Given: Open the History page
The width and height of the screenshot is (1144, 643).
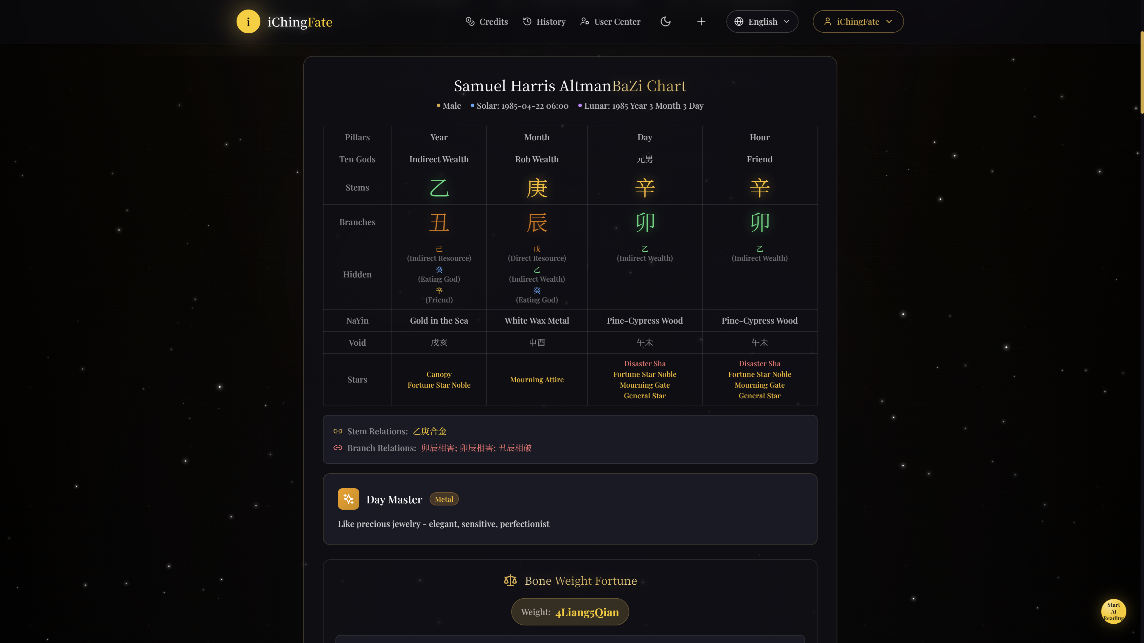Looking at the screenshot, I should 544,21.
